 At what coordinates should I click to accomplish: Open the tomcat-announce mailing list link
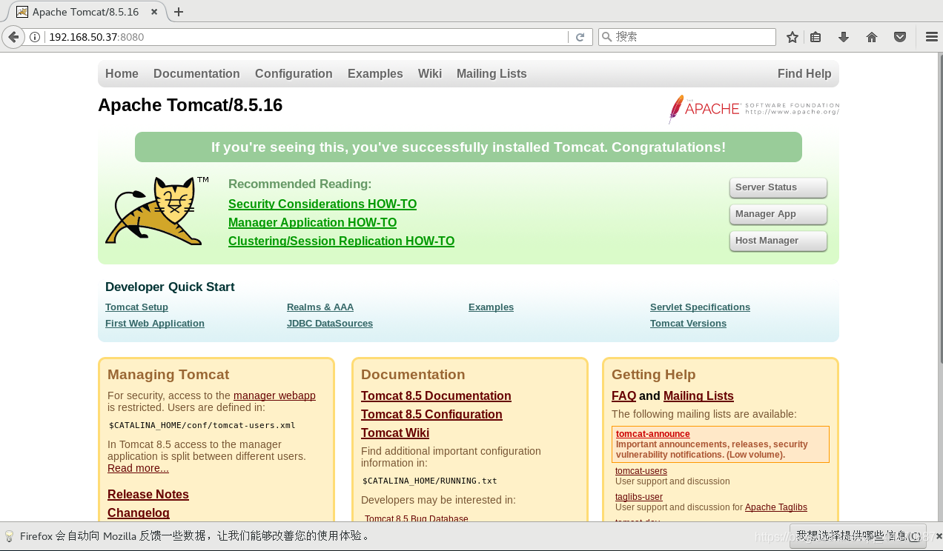point(653,434)
